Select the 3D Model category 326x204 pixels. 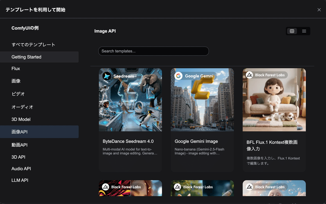[x=39, y=120]
